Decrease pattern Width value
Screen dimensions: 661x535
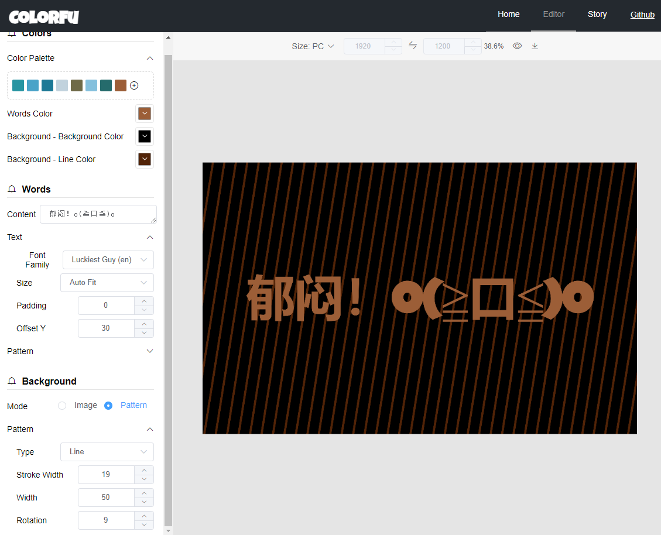pos(144,502)
